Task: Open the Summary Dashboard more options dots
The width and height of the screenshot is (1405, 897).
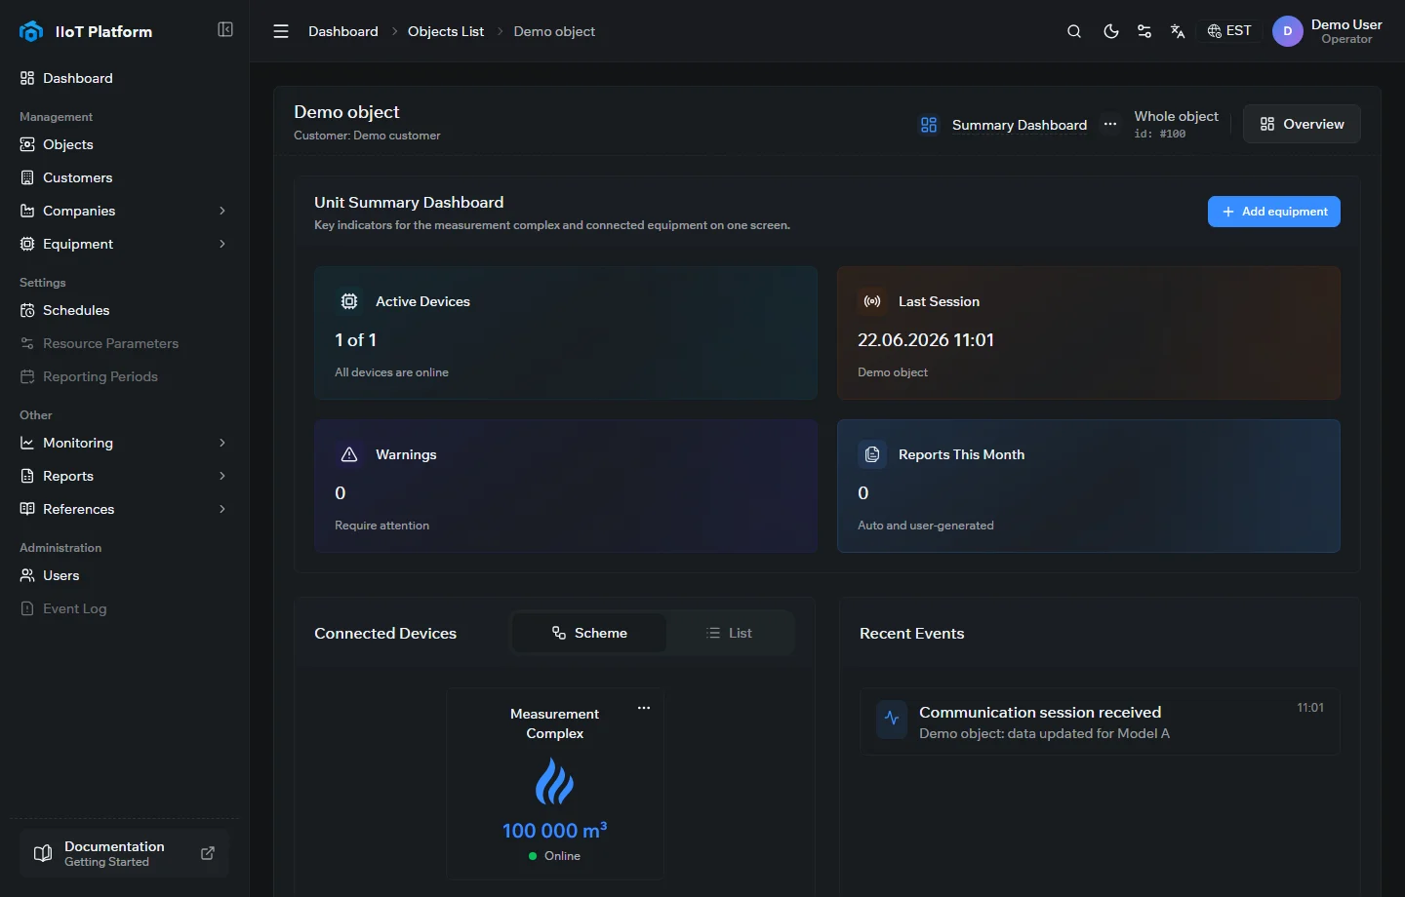Action: coord(1110,124)
